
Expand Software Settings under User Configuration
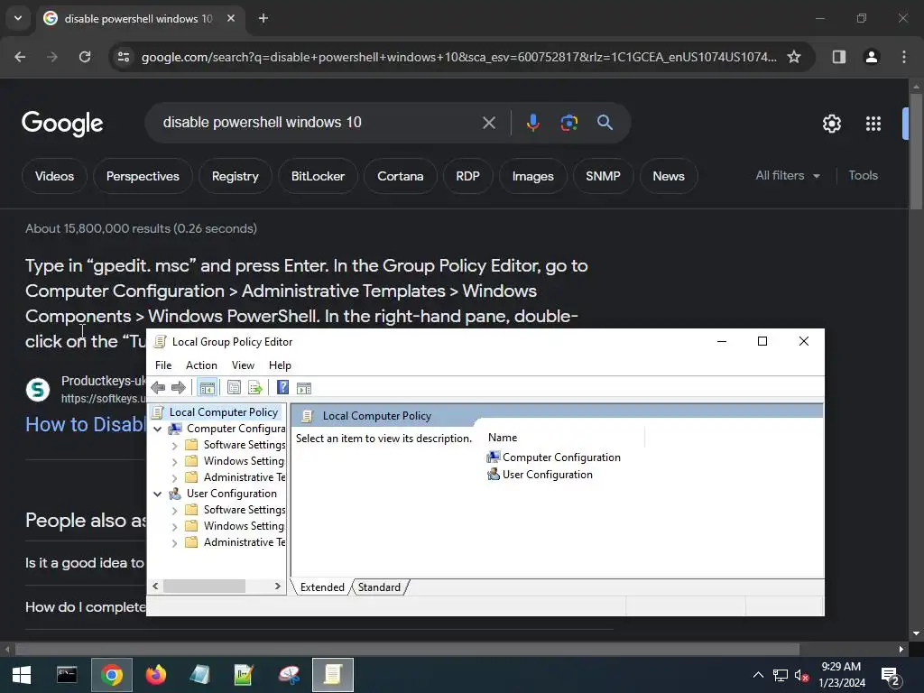pyautogui.click(x=174, y=511)
